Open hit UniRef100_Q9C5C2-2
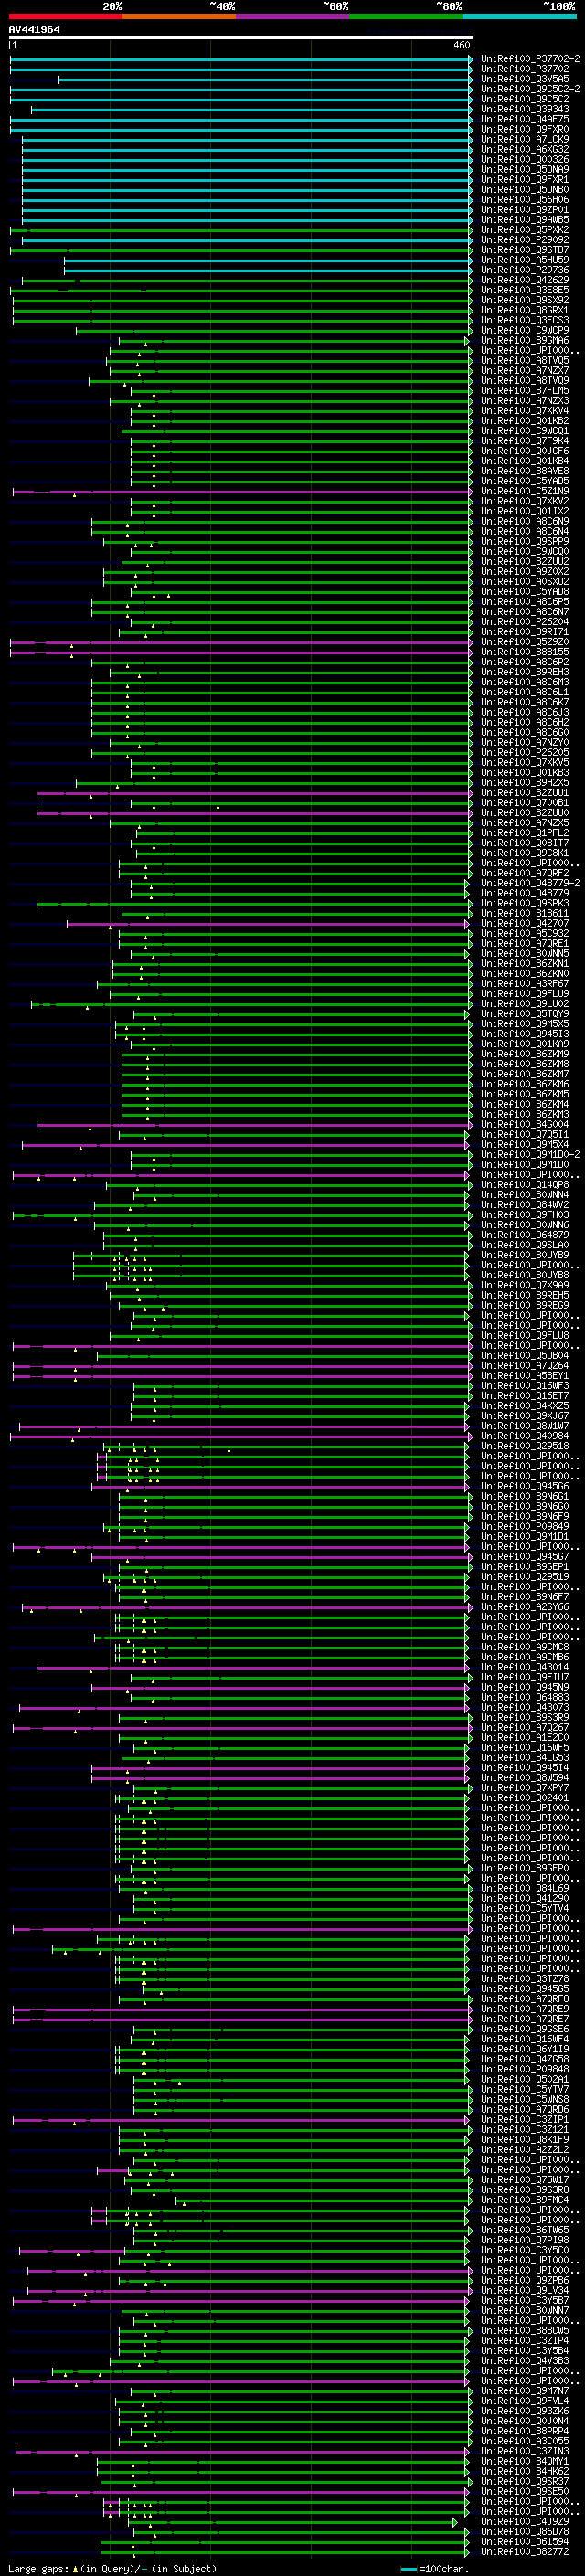The height and width of the screenshot is (2576, 585). pyautogui.click(x=530, y=89)
